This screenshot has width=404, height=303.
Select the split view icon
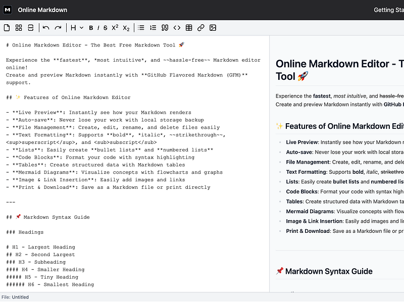tap(30, 28)
